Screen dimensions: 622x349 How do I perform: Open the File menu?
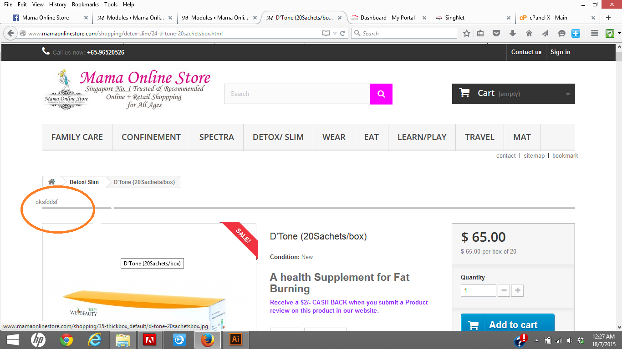tap(8, 5)
